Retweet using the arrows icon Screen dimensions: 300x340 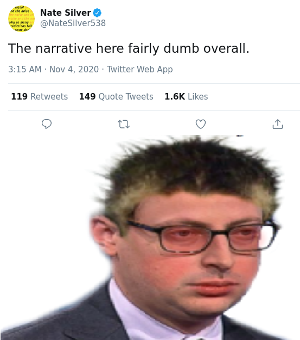click(x=124, y=124)
